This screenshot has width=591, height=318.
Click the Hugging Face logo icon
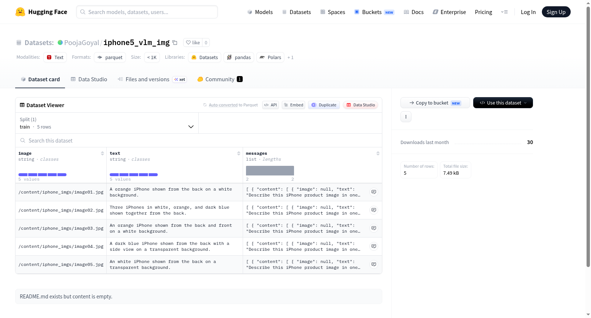(20, 12)
